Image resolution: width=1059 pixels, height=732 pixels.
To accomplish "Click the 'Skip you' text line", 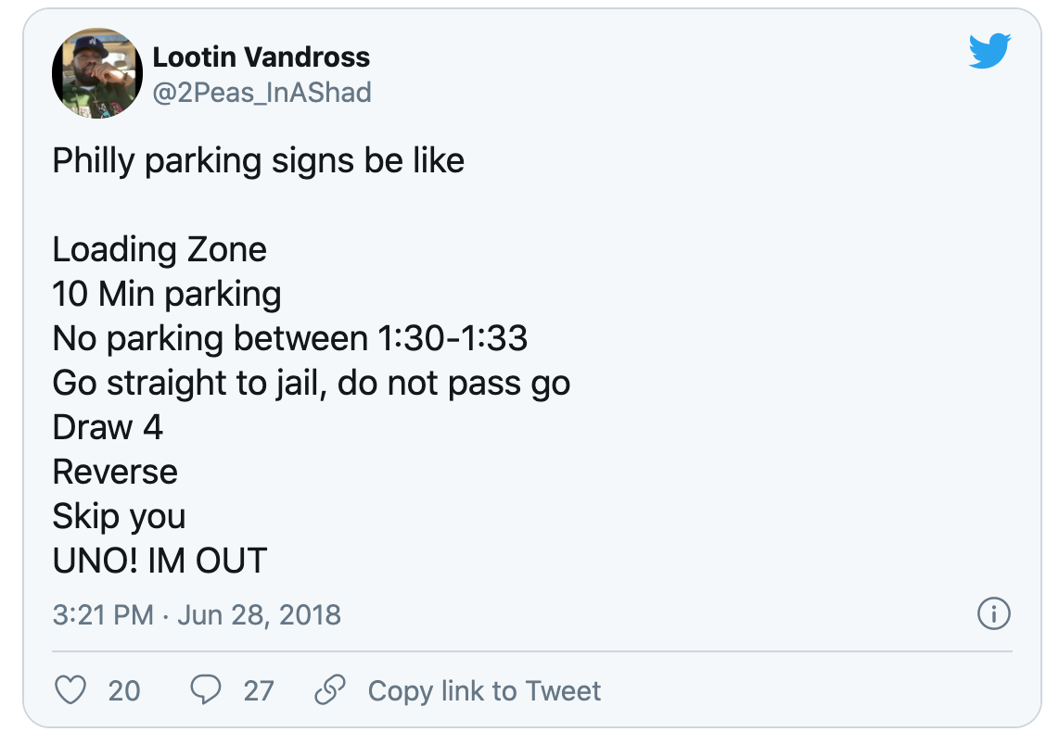I will coord(119,517).
